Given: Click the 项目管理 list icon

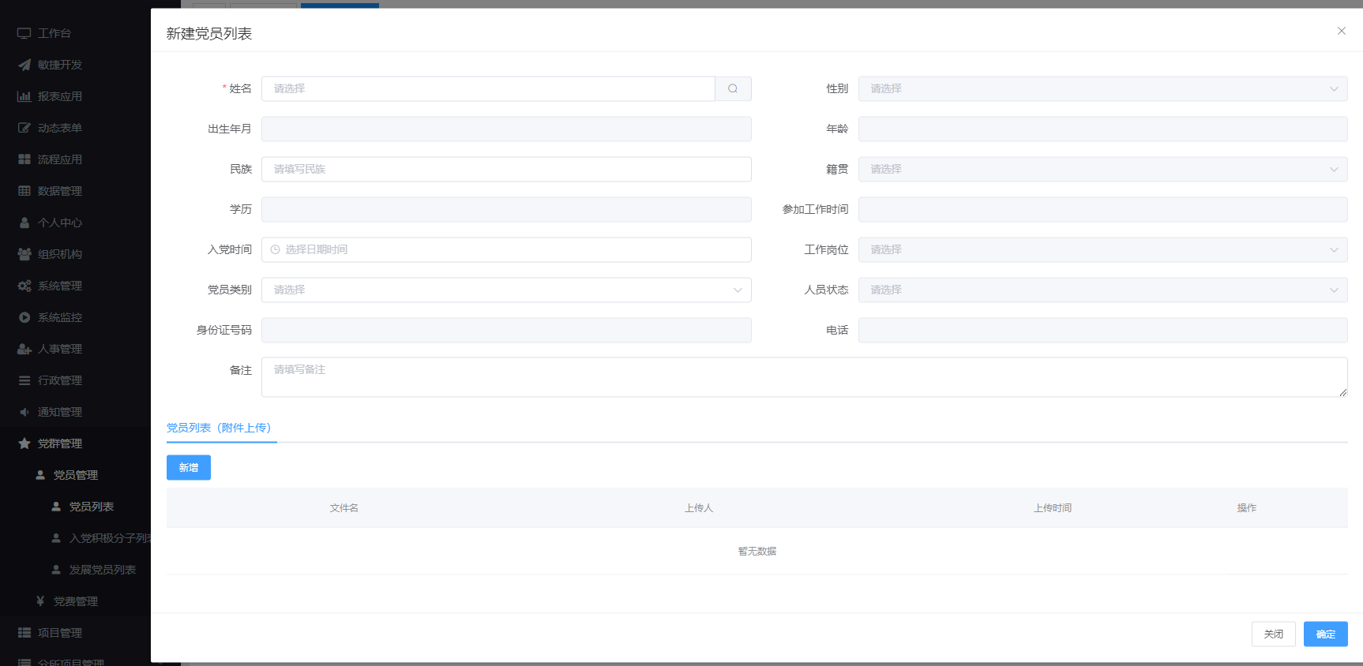Looking at the screenshot, I should 24,633.
